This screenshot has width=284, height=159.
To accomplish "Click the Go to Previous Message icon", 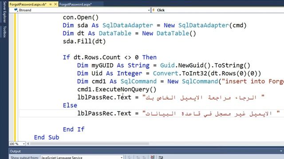I will pos(138,157).
